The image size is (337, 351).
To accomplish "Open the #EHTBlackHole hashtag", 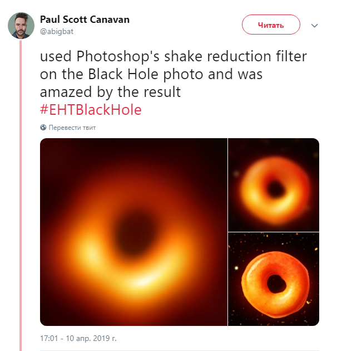I will coord(91,110).
